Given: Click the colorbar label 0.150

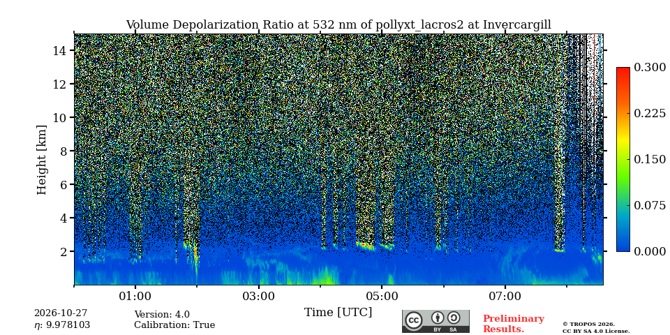Looking at the screenshot, I should pos(650,159).
